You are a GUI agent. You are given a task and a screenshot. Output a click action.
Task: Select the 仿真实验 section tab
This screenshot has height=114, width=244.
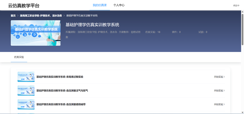pos(19,57)
